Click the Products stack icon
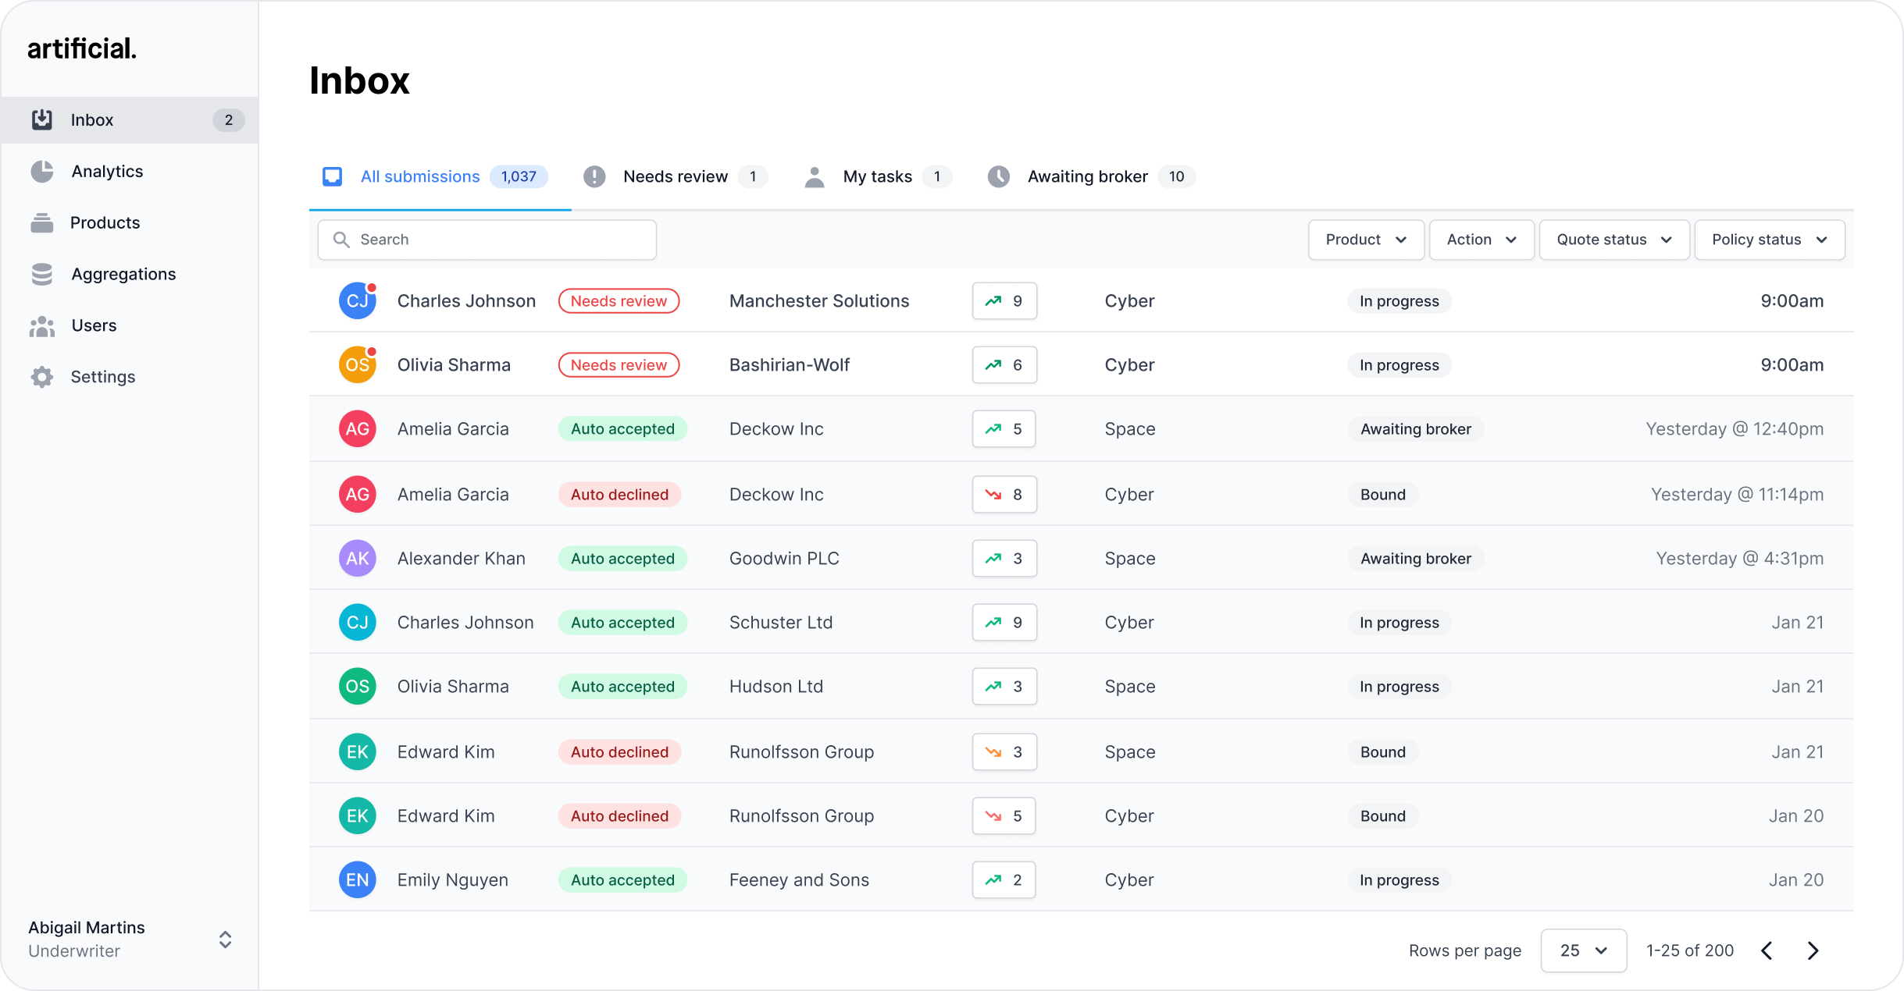 coord(42,222)
